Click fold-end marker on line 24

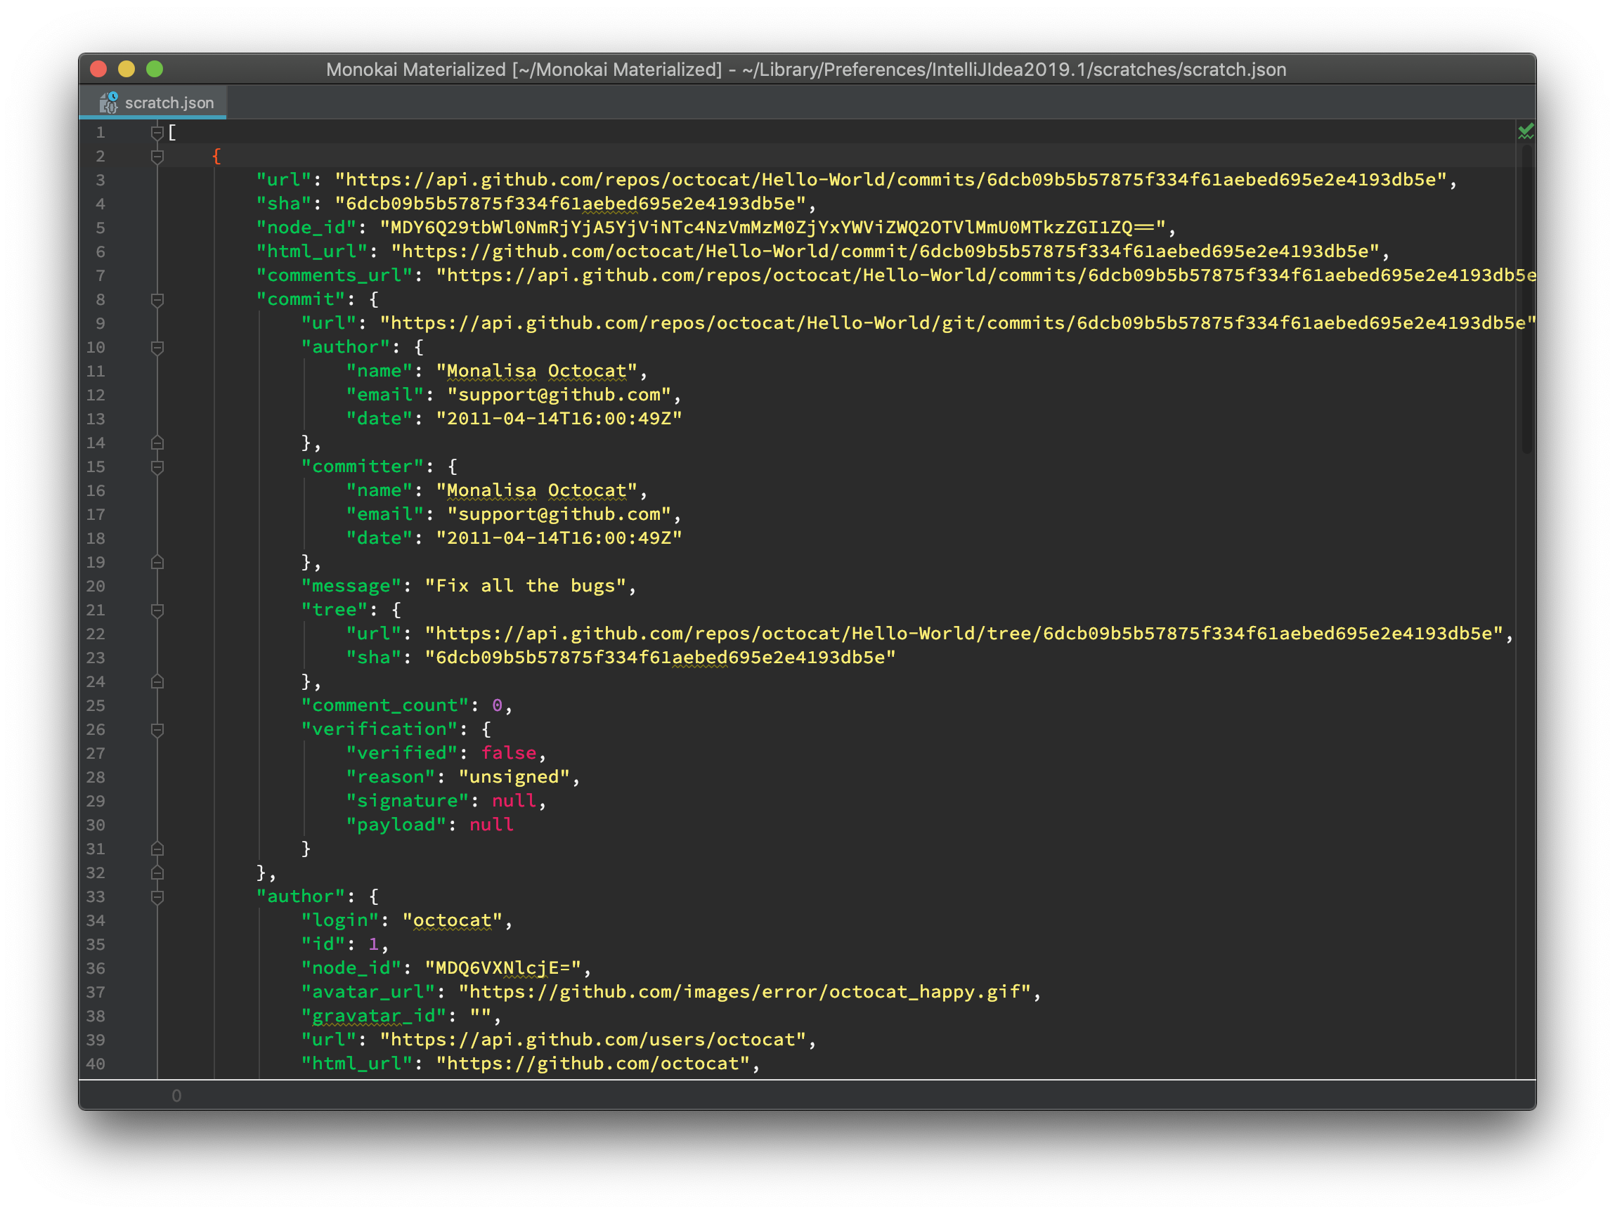tap(157, 682)
